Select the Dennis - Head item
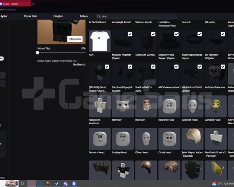Screen dimensions: 234x187 pyautogui.click(x=100, y=138)
